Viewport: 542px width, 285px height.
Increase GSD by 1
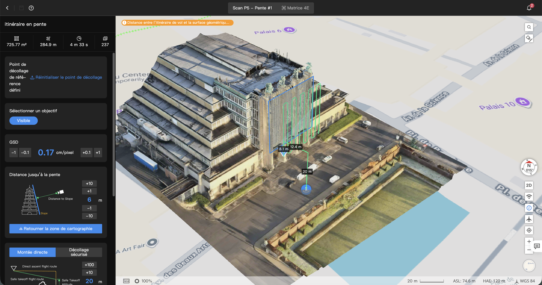[98, 153]
